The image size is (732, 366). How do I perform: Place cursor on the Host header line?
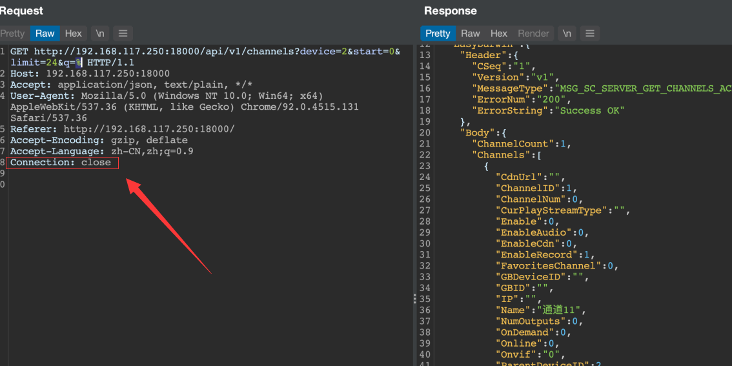pyautogui.click(x=90, y=74)
